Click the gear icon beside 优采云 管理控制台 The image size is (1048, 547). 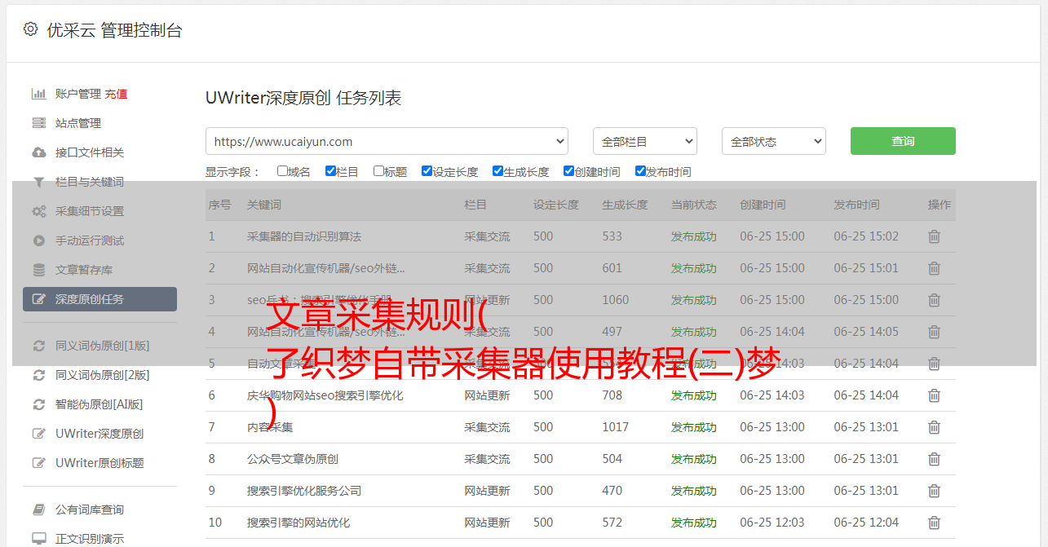pos(30,29)
